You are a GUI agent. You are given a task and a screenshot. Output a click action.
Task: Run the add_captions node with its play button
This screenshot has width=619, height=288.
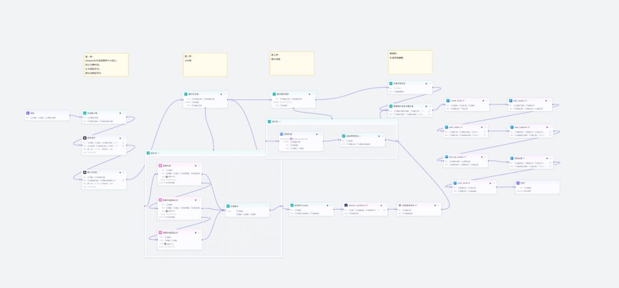(546, 127)
